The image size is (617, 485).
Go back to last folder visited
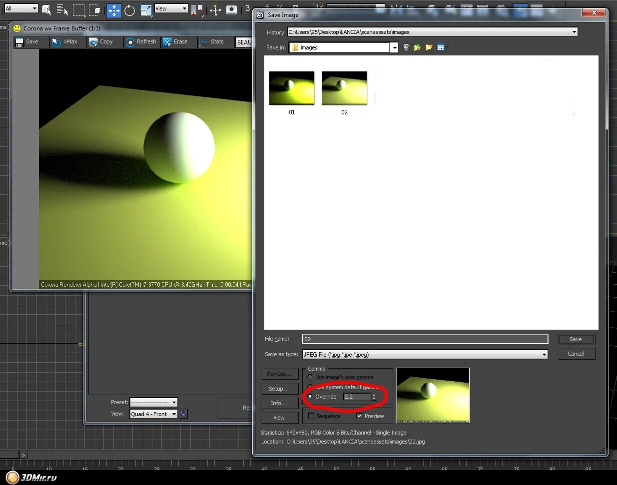(x=406, y=47)
